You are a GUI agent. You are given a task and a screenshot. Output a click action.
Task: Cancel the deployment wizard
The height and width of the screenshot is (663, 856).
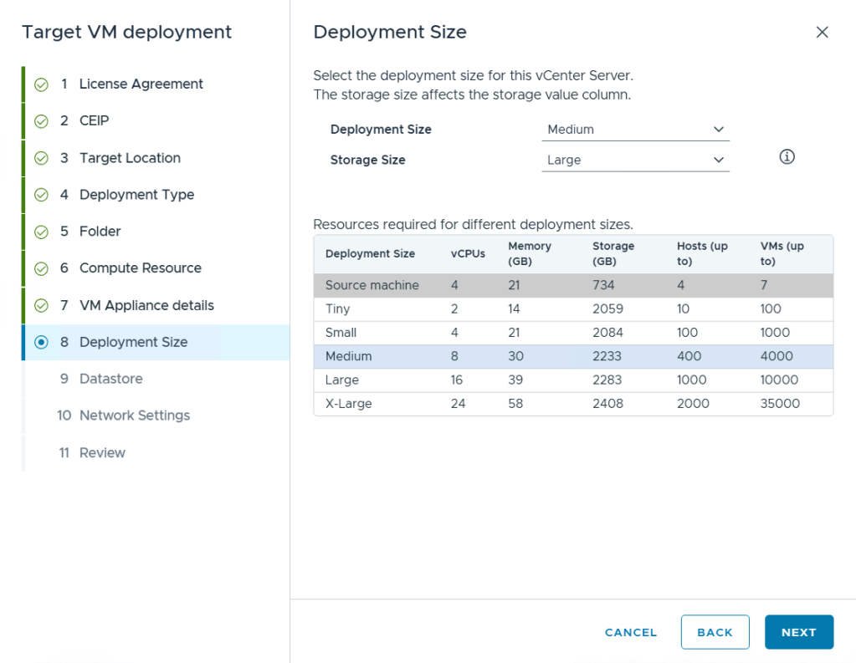point(631,632)
